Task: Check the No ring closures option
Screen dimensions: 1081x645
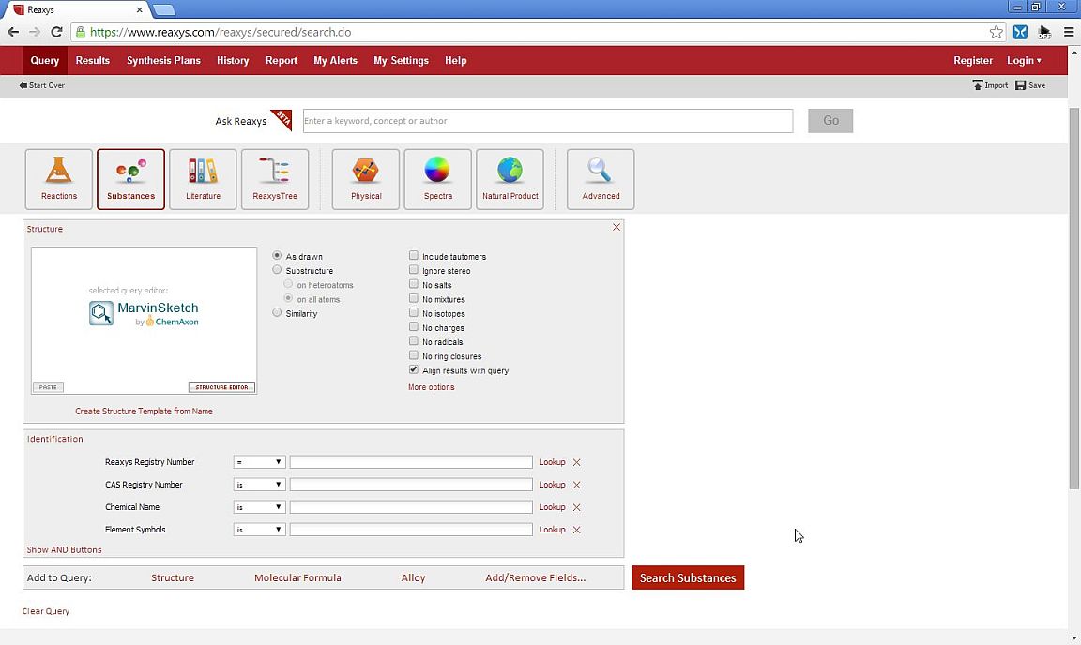Action: pyautogui.click(x=414, y=355)
